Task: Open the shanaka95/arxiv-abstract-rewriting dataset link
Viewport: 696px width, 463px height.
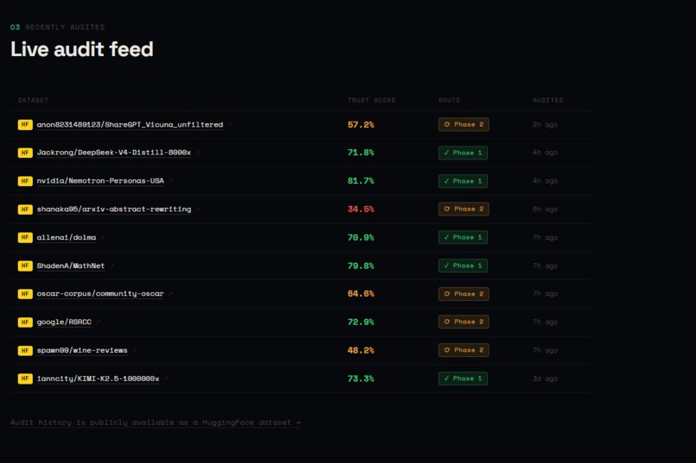Action: [x=114, y=210]
